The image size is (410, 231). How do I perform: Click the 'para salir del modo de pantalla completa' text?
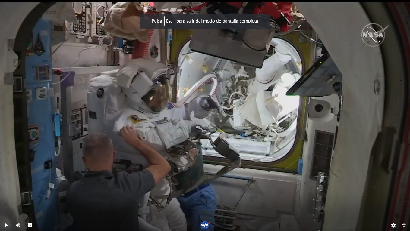pos(217,21)
